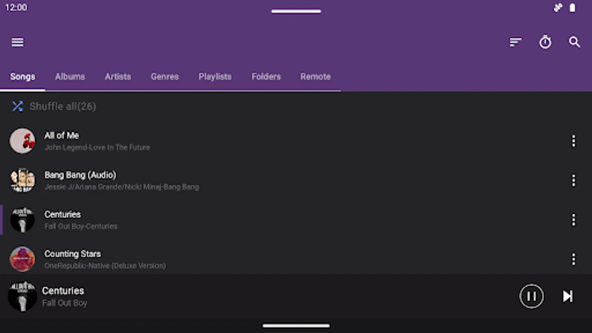Search for a song
This screenshot has height=333, width=592.
[x=575, y=42]
